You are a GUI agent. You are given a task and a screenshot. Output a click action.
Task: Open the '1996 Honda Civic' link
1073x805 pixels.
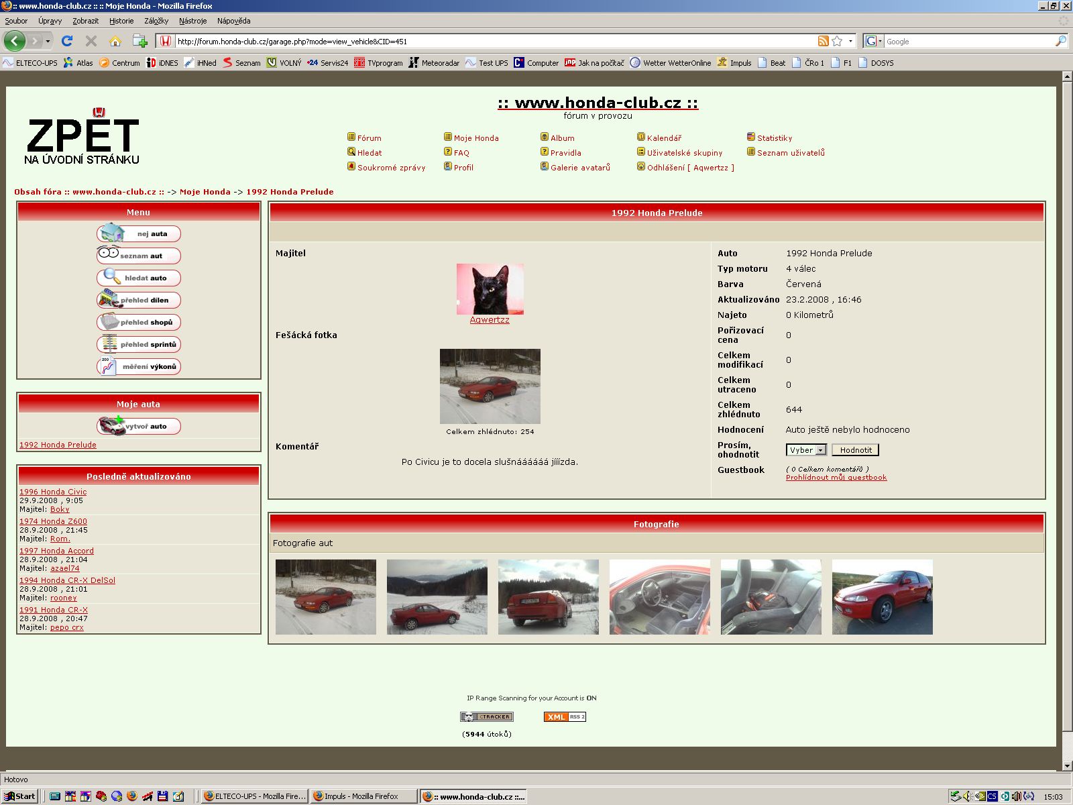coord(53,492)
